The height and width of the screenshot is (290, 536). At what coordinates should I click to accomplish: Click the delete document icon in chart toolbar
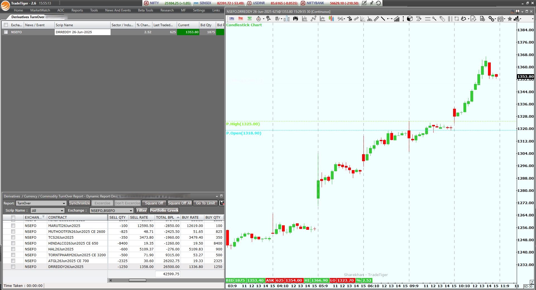click(482, 19)
